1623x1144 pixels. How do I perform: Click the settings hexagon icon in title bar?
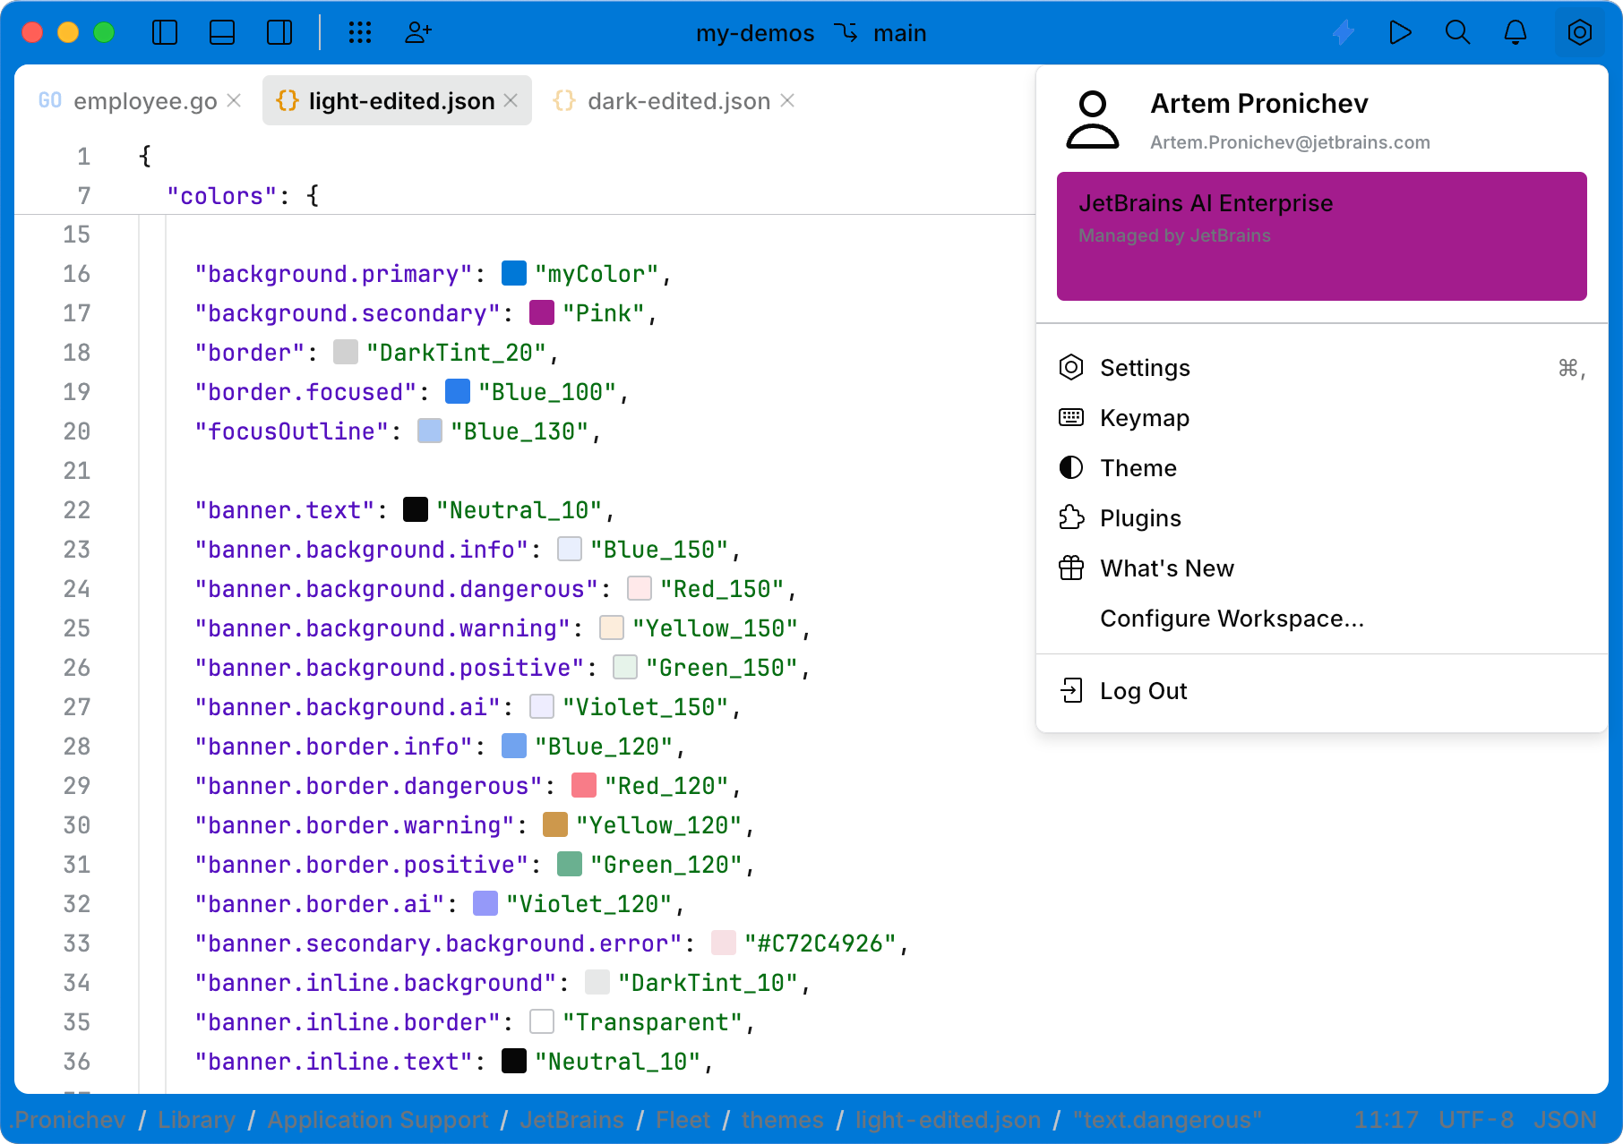1579,33
